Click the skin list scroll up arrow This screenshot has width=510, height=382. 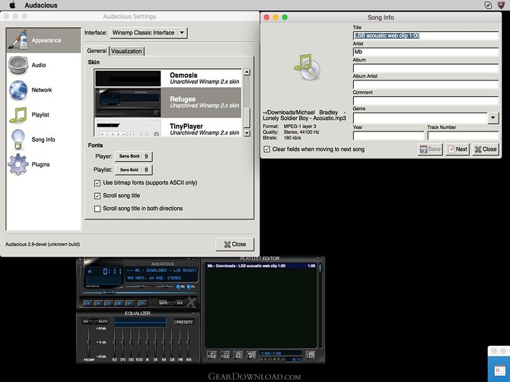pos(247,72)
